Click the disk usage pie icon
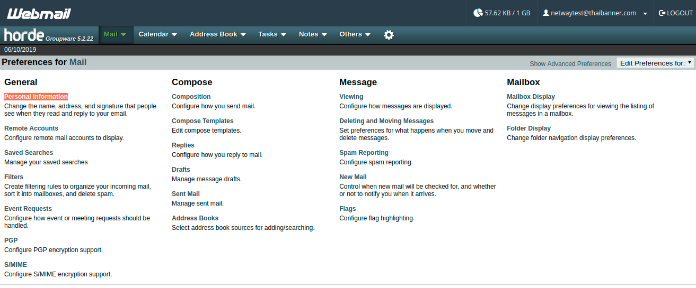696x288 pixels. coord(478,13)
